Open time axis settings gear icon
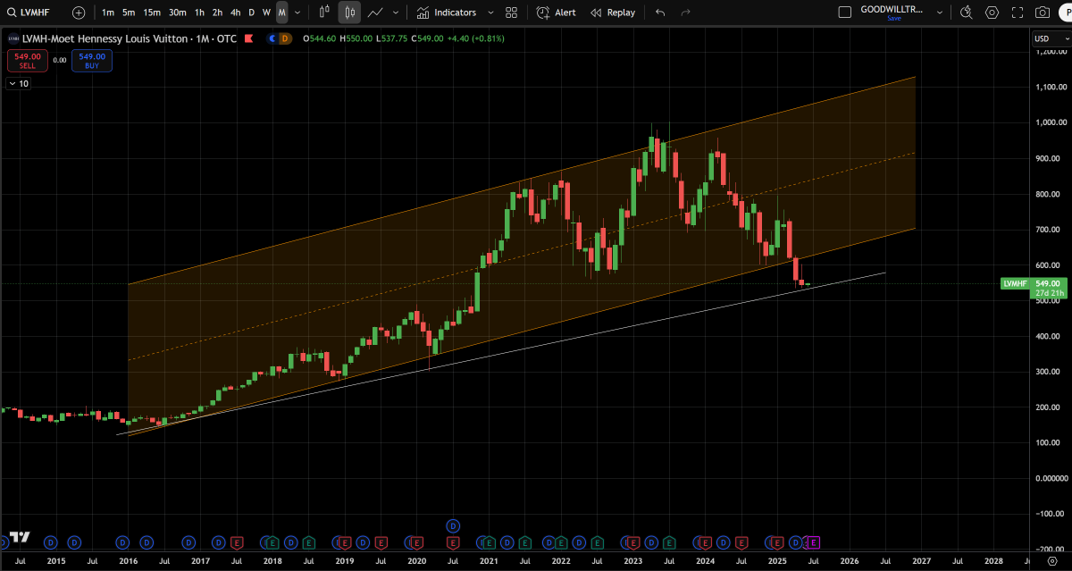1072x571 pixels. point(1051,560)
